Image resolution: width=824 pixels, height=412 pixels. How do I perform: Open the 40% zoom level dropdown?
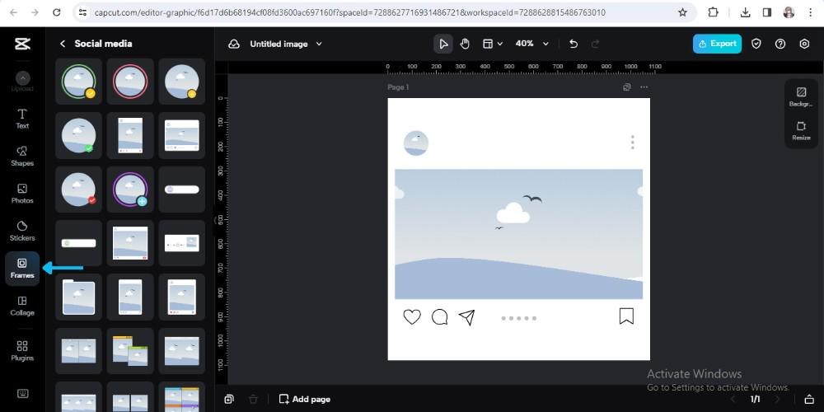pyautogui.click(x=531, y=44)
